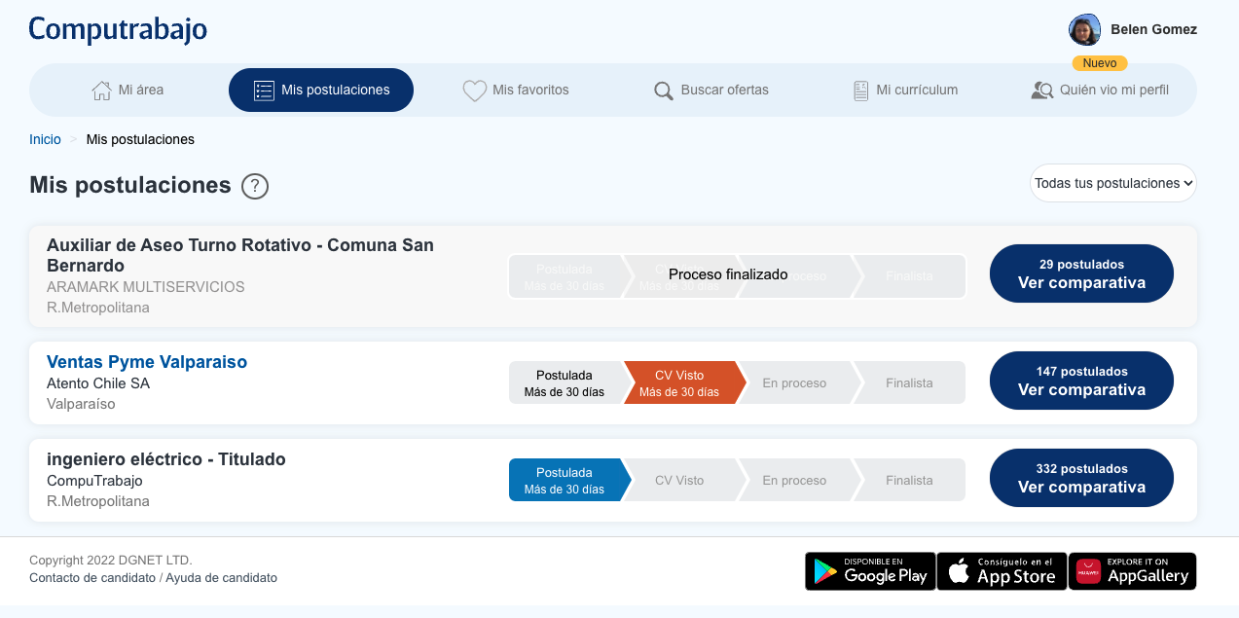
Task: Open the Google Play store badge
Action: click(x=870, y=571)
